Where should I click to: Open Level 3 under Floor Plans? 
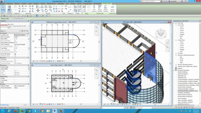(x=182, y=31)
